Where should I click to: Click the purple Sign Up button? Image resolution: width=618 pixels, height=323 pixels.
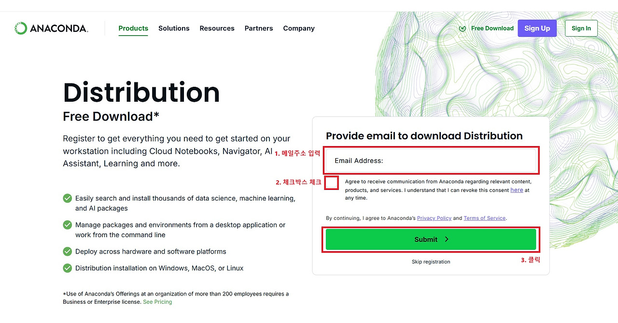pos(537,28)
